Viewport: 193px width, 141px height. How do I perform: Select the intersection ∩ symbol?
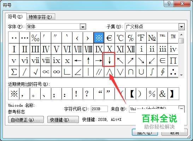tap(130, 72)
